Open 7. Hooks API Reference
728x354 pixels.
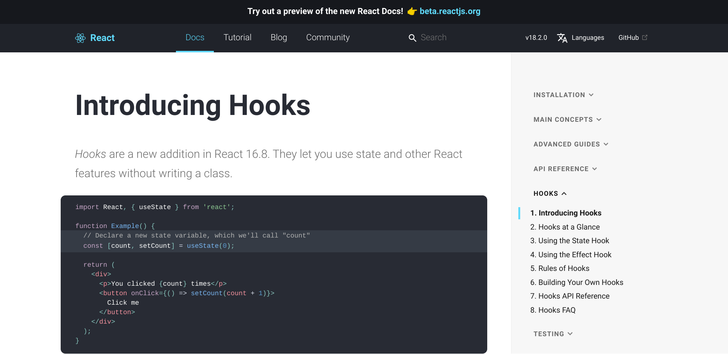pos(570,296)
